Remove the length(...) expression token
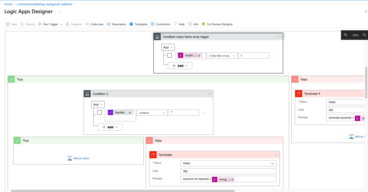This screenshot has width=368, height=192. tap(199, 55)
